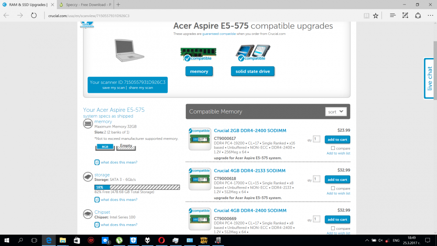Click the 18% storage usage bar
The width and height of the screenshot is (437, 246).
(x=137, y=187)
